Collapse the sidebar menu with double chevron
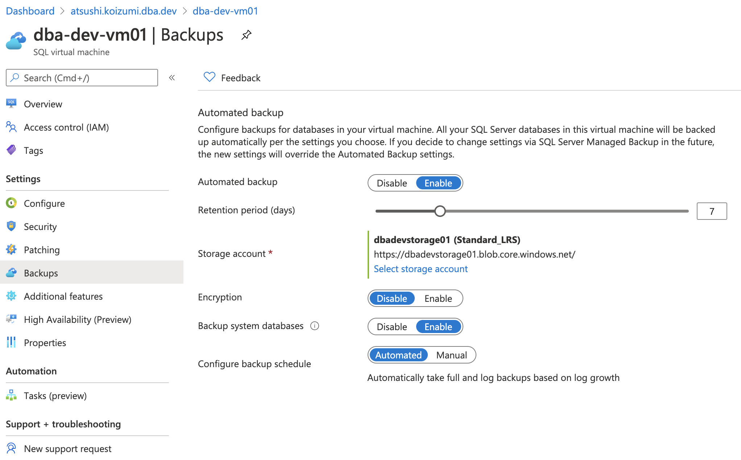This screenshot has height=460, width=741. (x=172, y=78)
